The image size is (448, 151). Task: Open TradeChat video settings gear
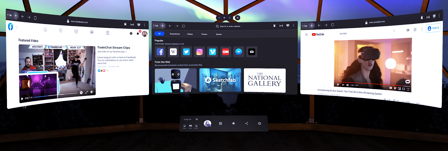(81, 93)
